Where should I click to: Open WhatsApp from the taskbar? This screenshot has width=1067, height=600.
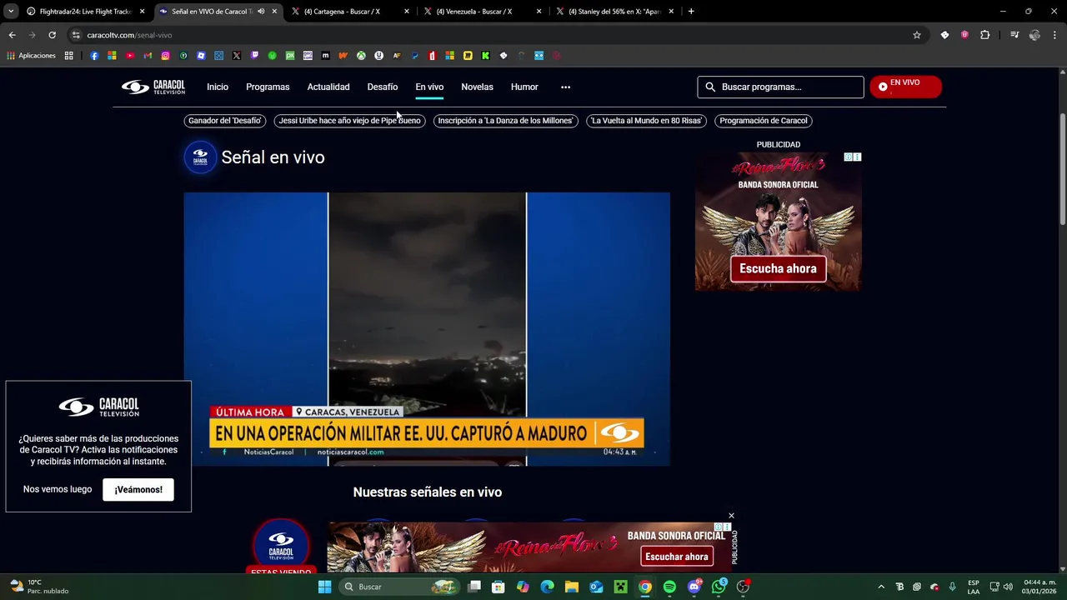pyautogui.click(x=719, y=587)
